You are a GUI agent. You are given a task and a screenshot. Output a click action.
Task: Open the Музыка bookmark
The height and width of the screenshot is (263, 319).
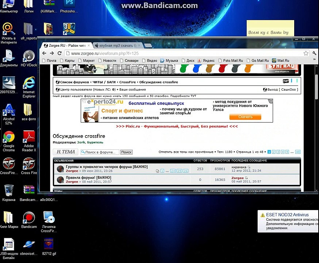click(x=169, y=61)
